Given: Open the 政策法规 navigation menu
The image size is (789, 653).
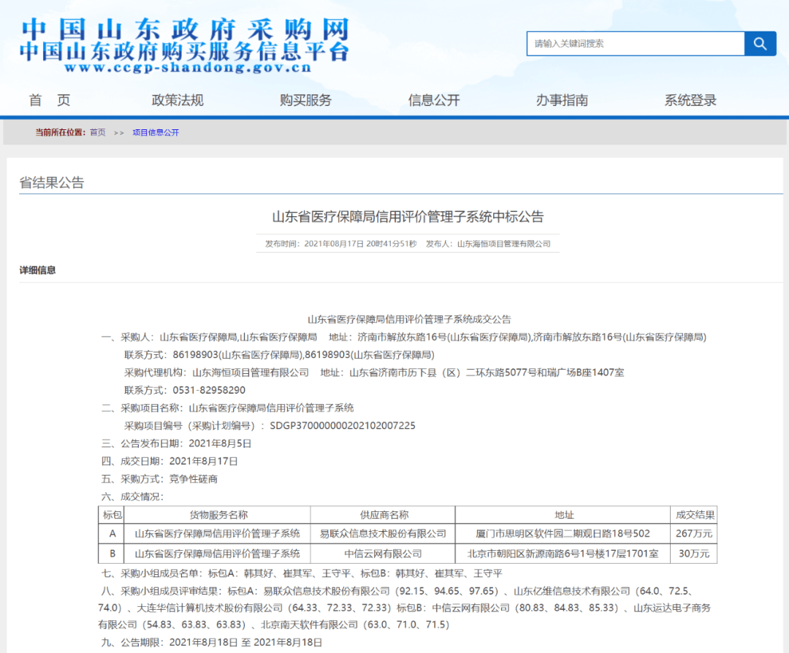Looking at the screenshot, I should [178, 100].
